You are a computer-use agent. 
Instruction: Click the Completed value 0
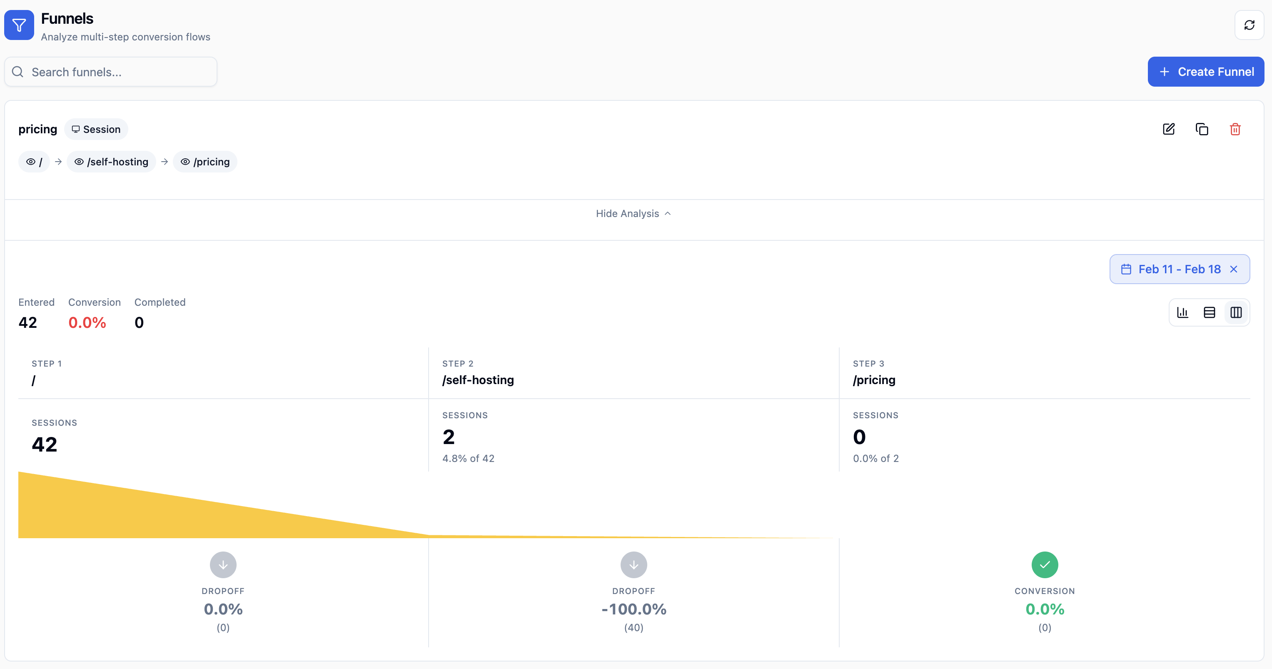pos(139,323)
